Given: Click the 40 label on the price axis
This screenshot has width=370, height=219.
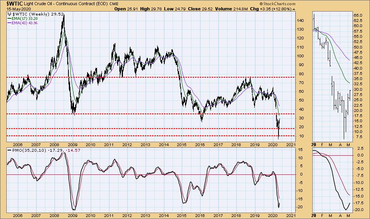Looking at the screenshot, I should 301,109.
